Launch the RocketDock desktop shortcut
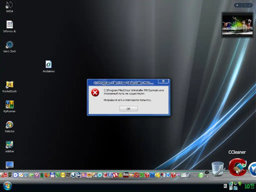 (x=10, y=87)
